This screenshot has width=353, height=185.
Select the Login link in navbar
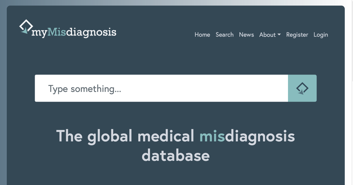[x=321, y=35]
